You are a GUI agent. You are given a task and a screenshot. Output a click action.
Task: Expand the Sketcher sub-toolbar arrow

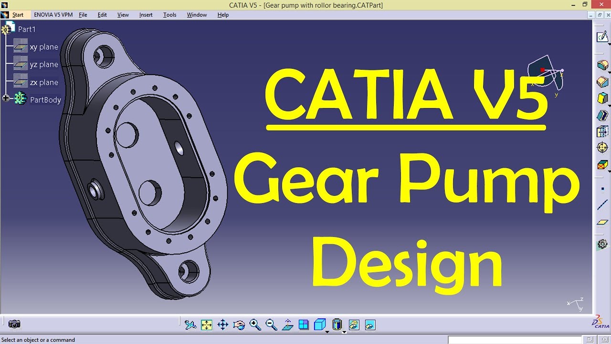(x=609, y=43)
